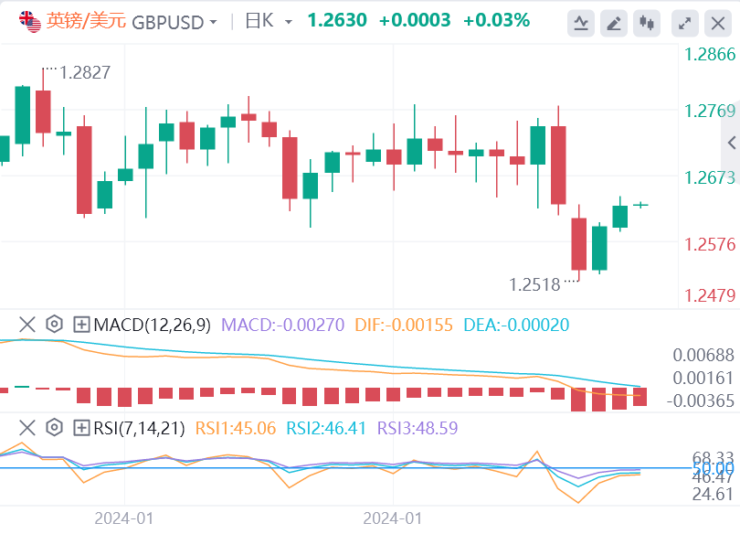The width and height of the screenshot is (740, 534).
Task: Click the UK/US flag currency pair icon
Action: pos(30,22)
